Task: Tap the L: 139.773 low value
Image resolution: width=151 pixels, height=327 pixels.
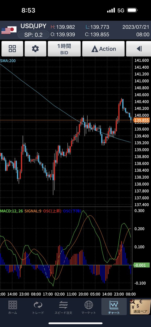Action: coord(97,27)
